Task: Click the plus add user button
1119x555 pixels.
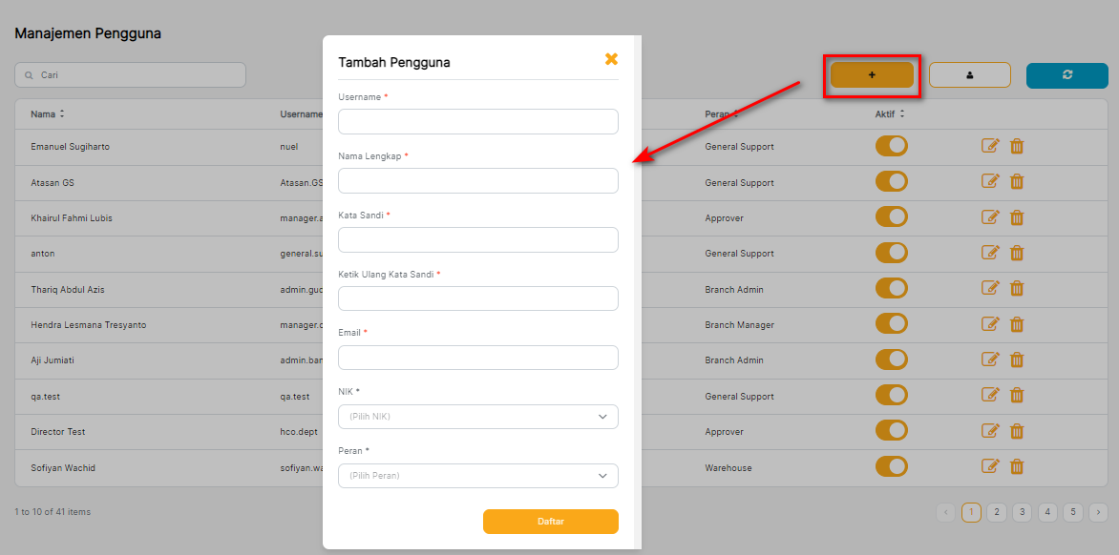Action: tap(872, 75)
